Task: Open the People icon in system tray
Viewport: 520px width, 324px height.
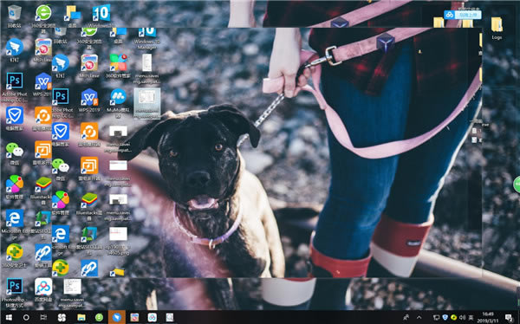Action: click(x=406, y=318)
